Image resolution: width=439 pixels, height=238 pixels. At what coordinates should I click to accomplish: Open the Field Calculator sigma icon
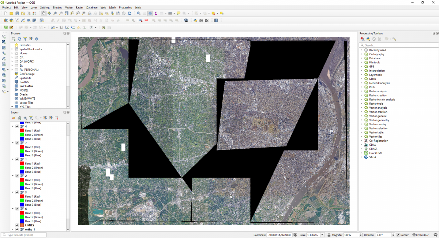156,13
